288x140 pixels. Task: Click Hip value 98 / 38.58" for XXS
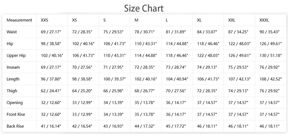click(51, 43)
